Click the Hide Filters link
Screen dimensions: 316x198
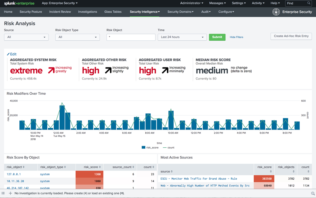(x=236, y=37)
